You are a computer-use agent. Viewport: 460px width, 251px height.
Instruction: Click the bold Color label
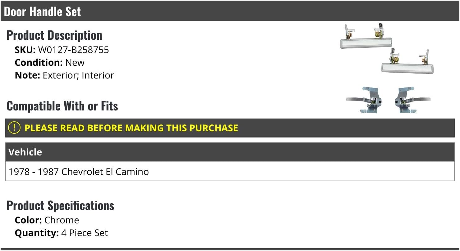(28, 220)
